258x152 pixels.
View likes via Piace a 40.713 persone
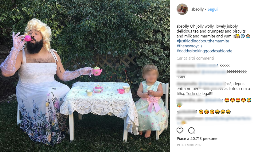197,138
